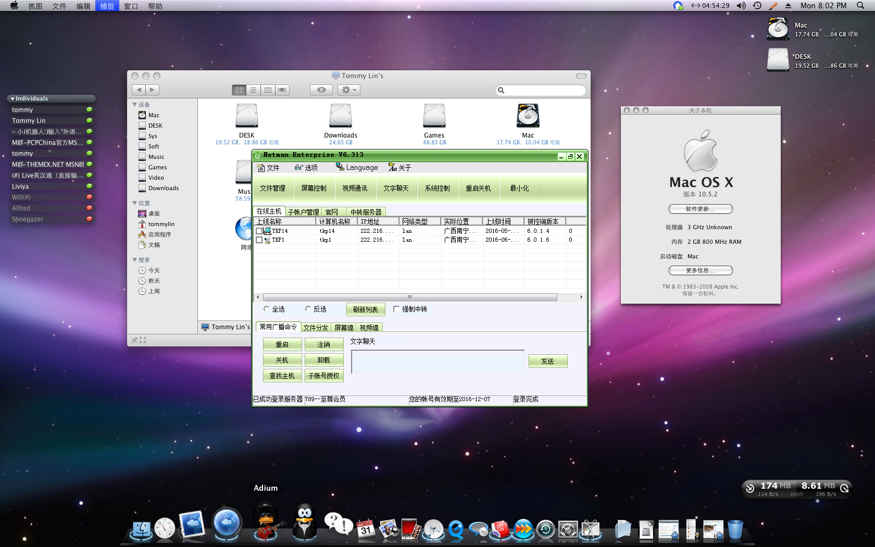Open Dashboard gauge icon in Dock
This screenshot has width=875, height=547.
click(x=165, y=528)
